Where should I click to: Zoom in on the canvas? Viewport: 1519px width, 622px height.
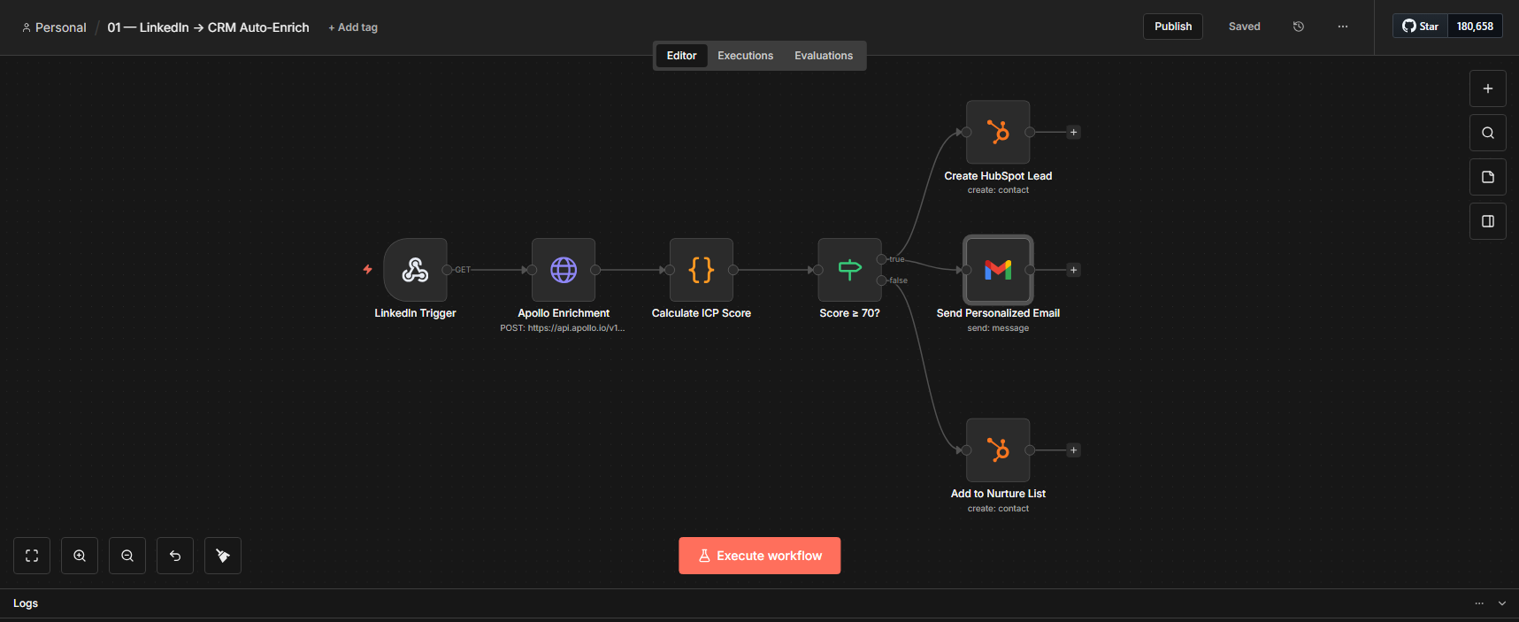click(x=80, y=556)
